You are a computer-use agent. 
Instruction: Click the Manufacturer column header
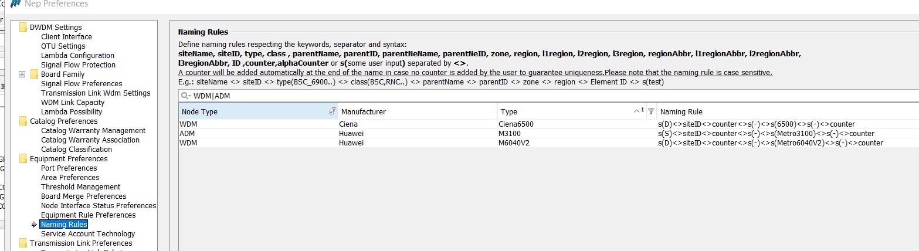364,111
